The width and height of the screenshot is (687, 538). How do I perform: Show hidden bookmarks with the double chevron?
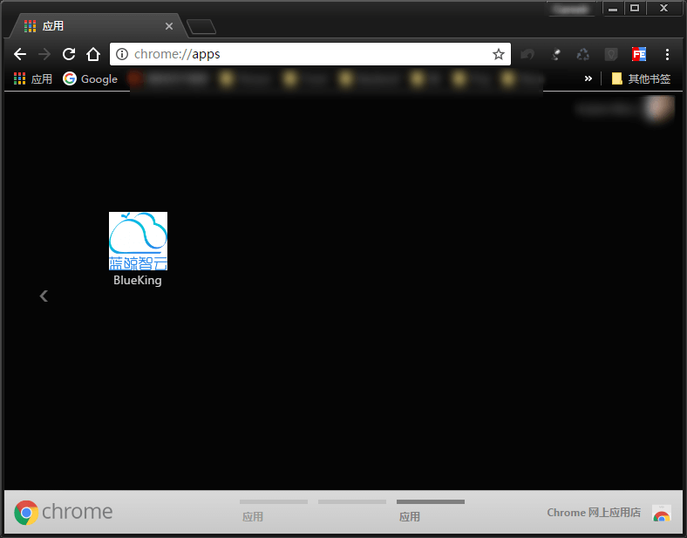588,78
